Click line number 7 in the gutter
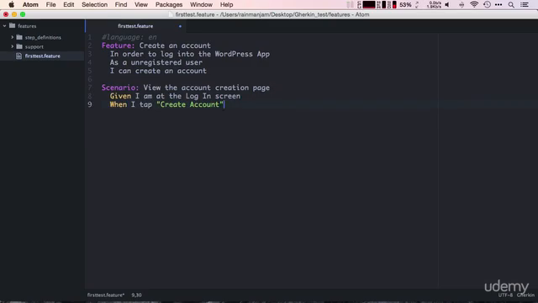538x303 pixels. [90, 88]
